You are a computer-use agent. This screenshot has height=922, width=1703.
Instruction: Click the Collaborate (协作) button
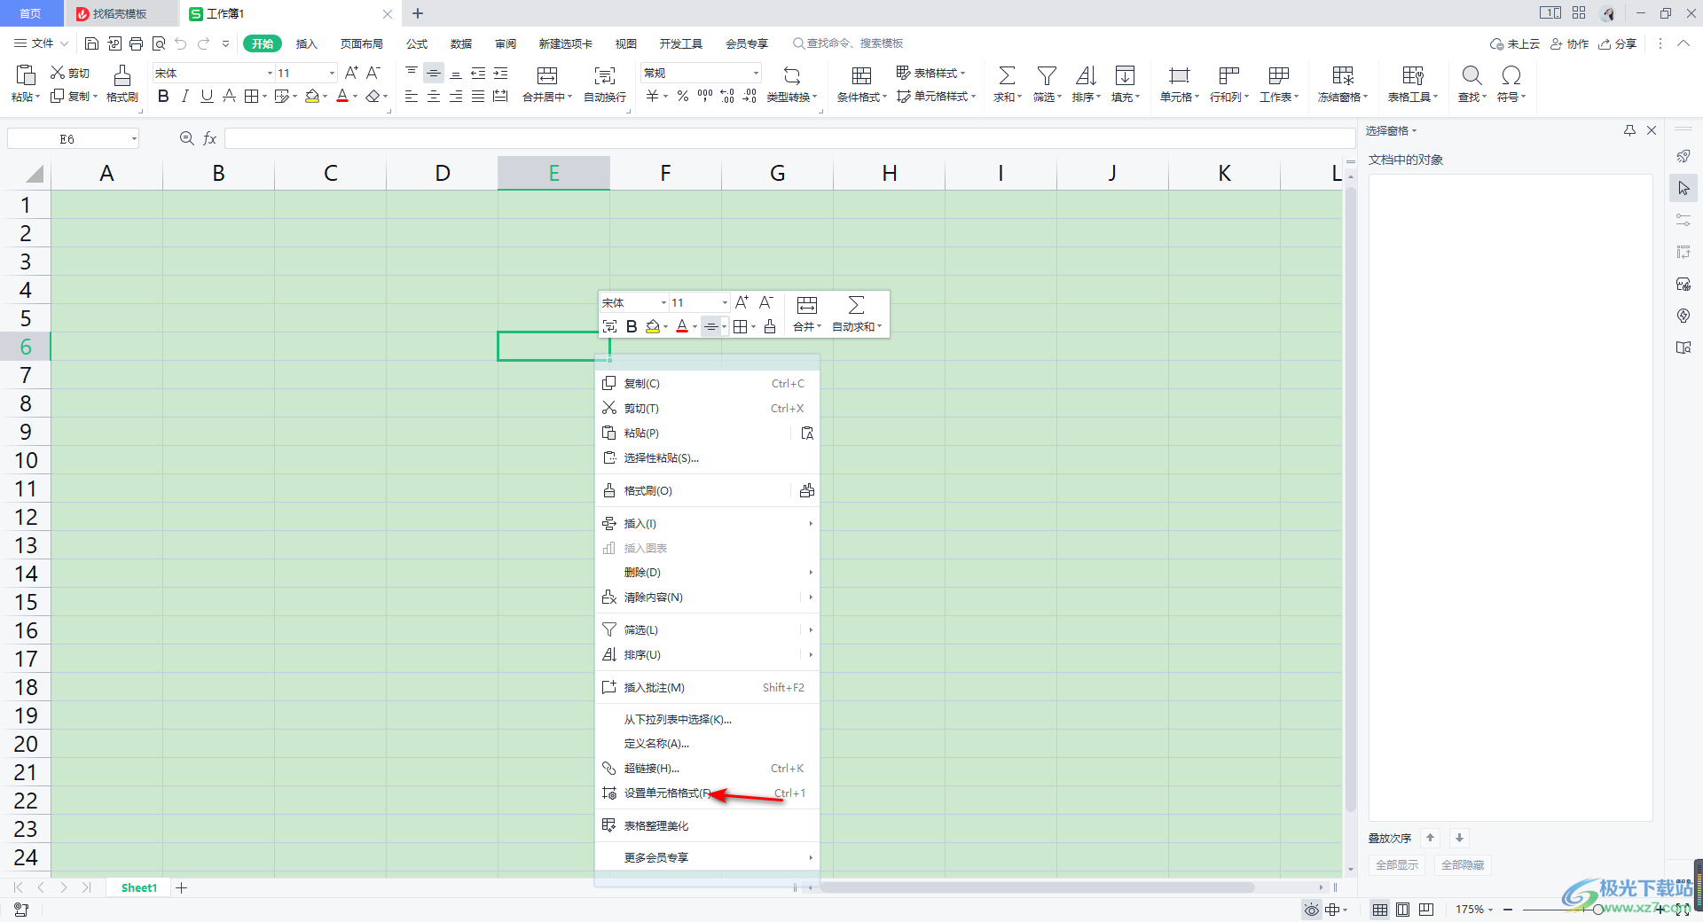click(1570, 43)
